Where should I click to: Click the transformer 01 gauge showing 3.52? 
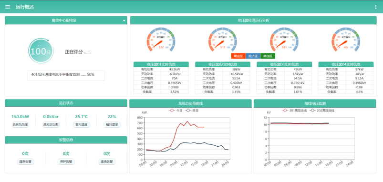(161, 39)
